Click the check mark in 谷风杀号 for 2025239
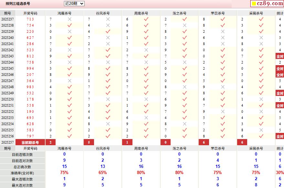Screen dimensions: 284x188 pyautogui.click(x=108, y=31)
